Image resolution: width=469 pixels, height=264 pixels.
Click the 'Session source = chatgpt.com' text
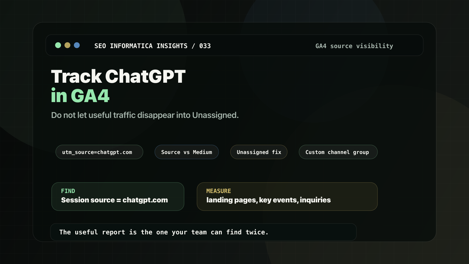[x=114, y=200]
